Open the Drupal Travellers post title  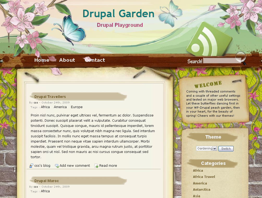point(50,97)
